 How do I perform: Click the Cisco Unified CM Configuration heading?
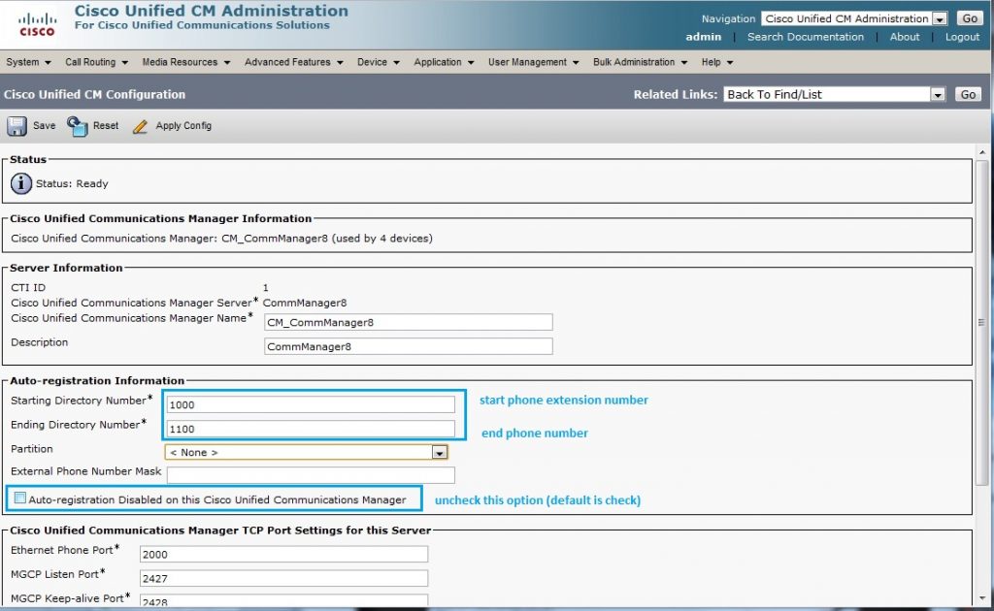pos(94,94)
